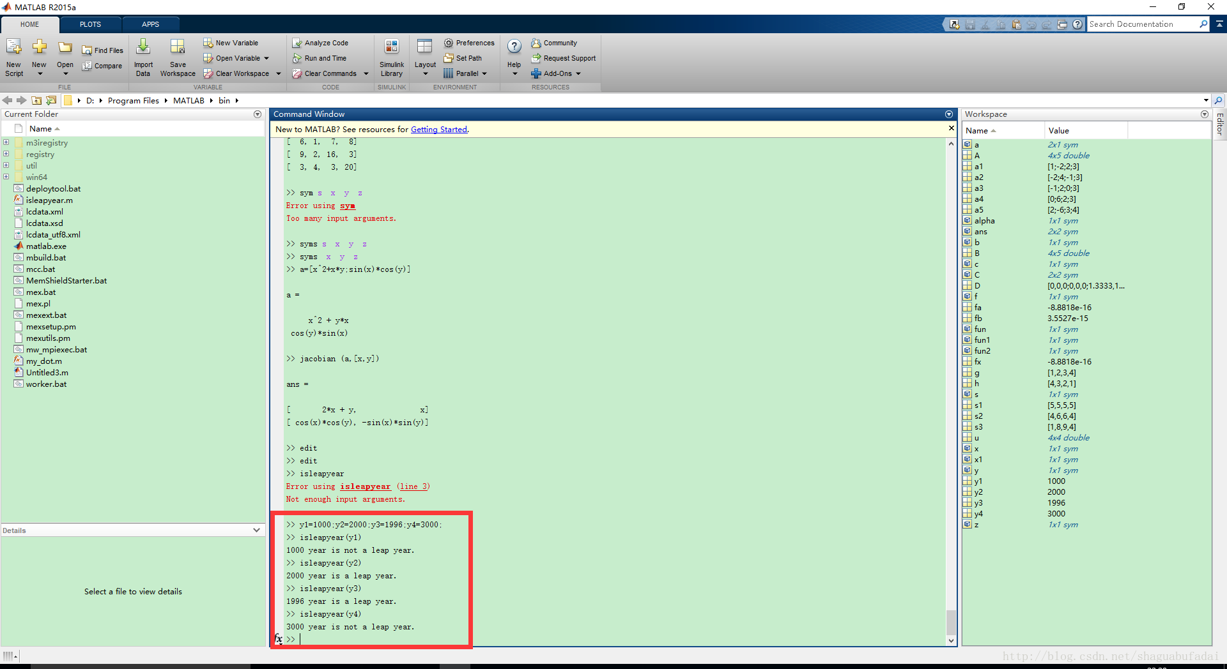
Task: Go forward in folder history
Action: tap(22, 100)
